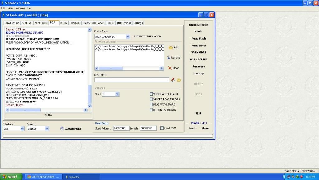Screen dimensions: 319x180
Task: Select the second firmware package path
Action: (x=129, y=50)
